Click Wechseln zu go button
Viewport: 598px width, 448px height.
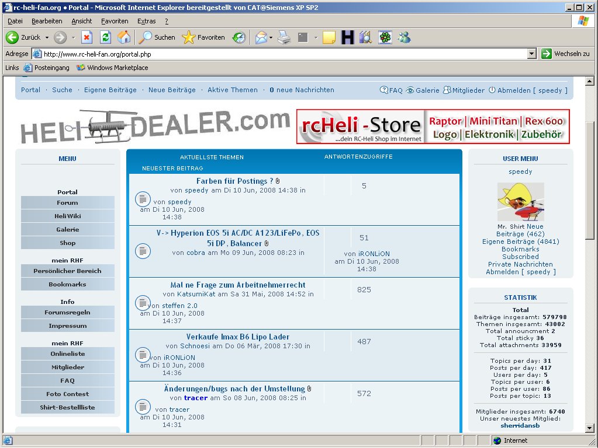566,54
